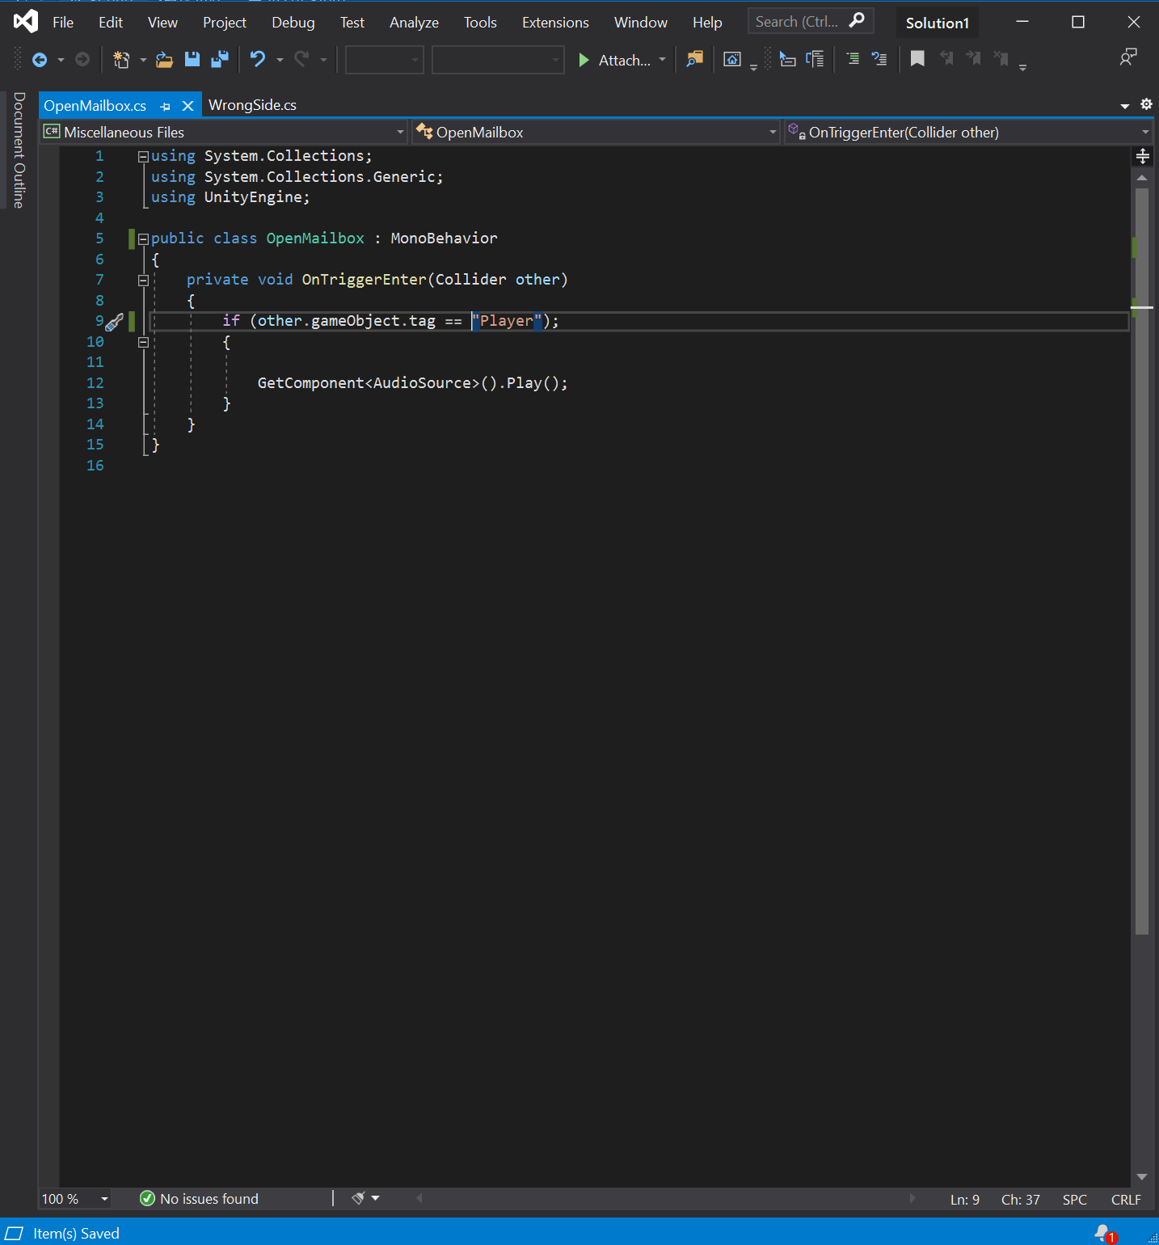
Task: Navigate backward with the blue arrow icon
Action: click(x=39, y=59)
